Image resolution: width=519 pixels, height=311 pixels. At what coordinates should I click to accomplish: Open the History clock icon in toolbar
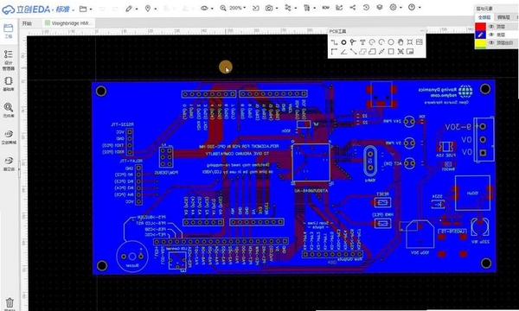pyautogui.click(x=366, y=7)
